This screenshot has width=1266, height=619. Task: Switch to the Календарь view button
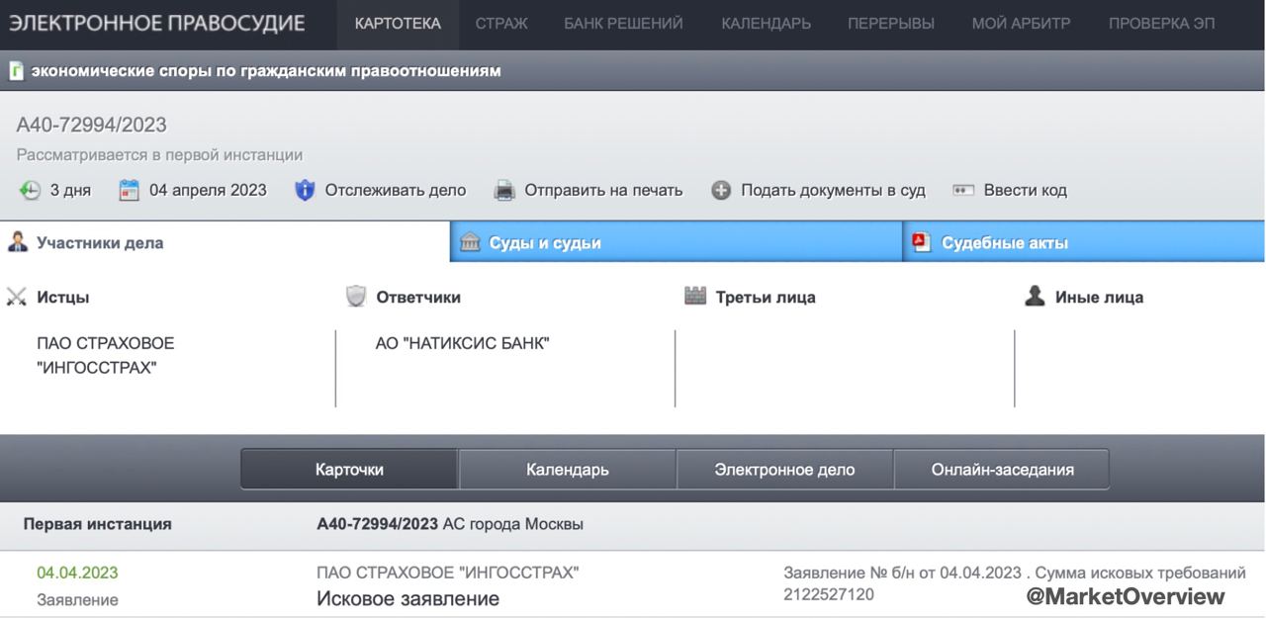click(568, 470)
